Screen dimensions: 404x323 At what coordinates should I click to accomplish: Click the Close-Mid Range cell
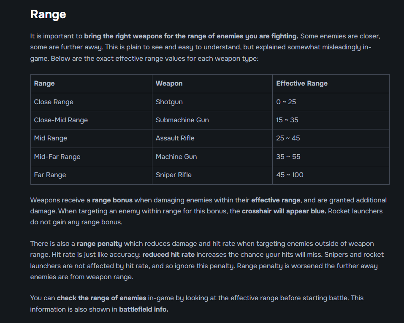61,120
